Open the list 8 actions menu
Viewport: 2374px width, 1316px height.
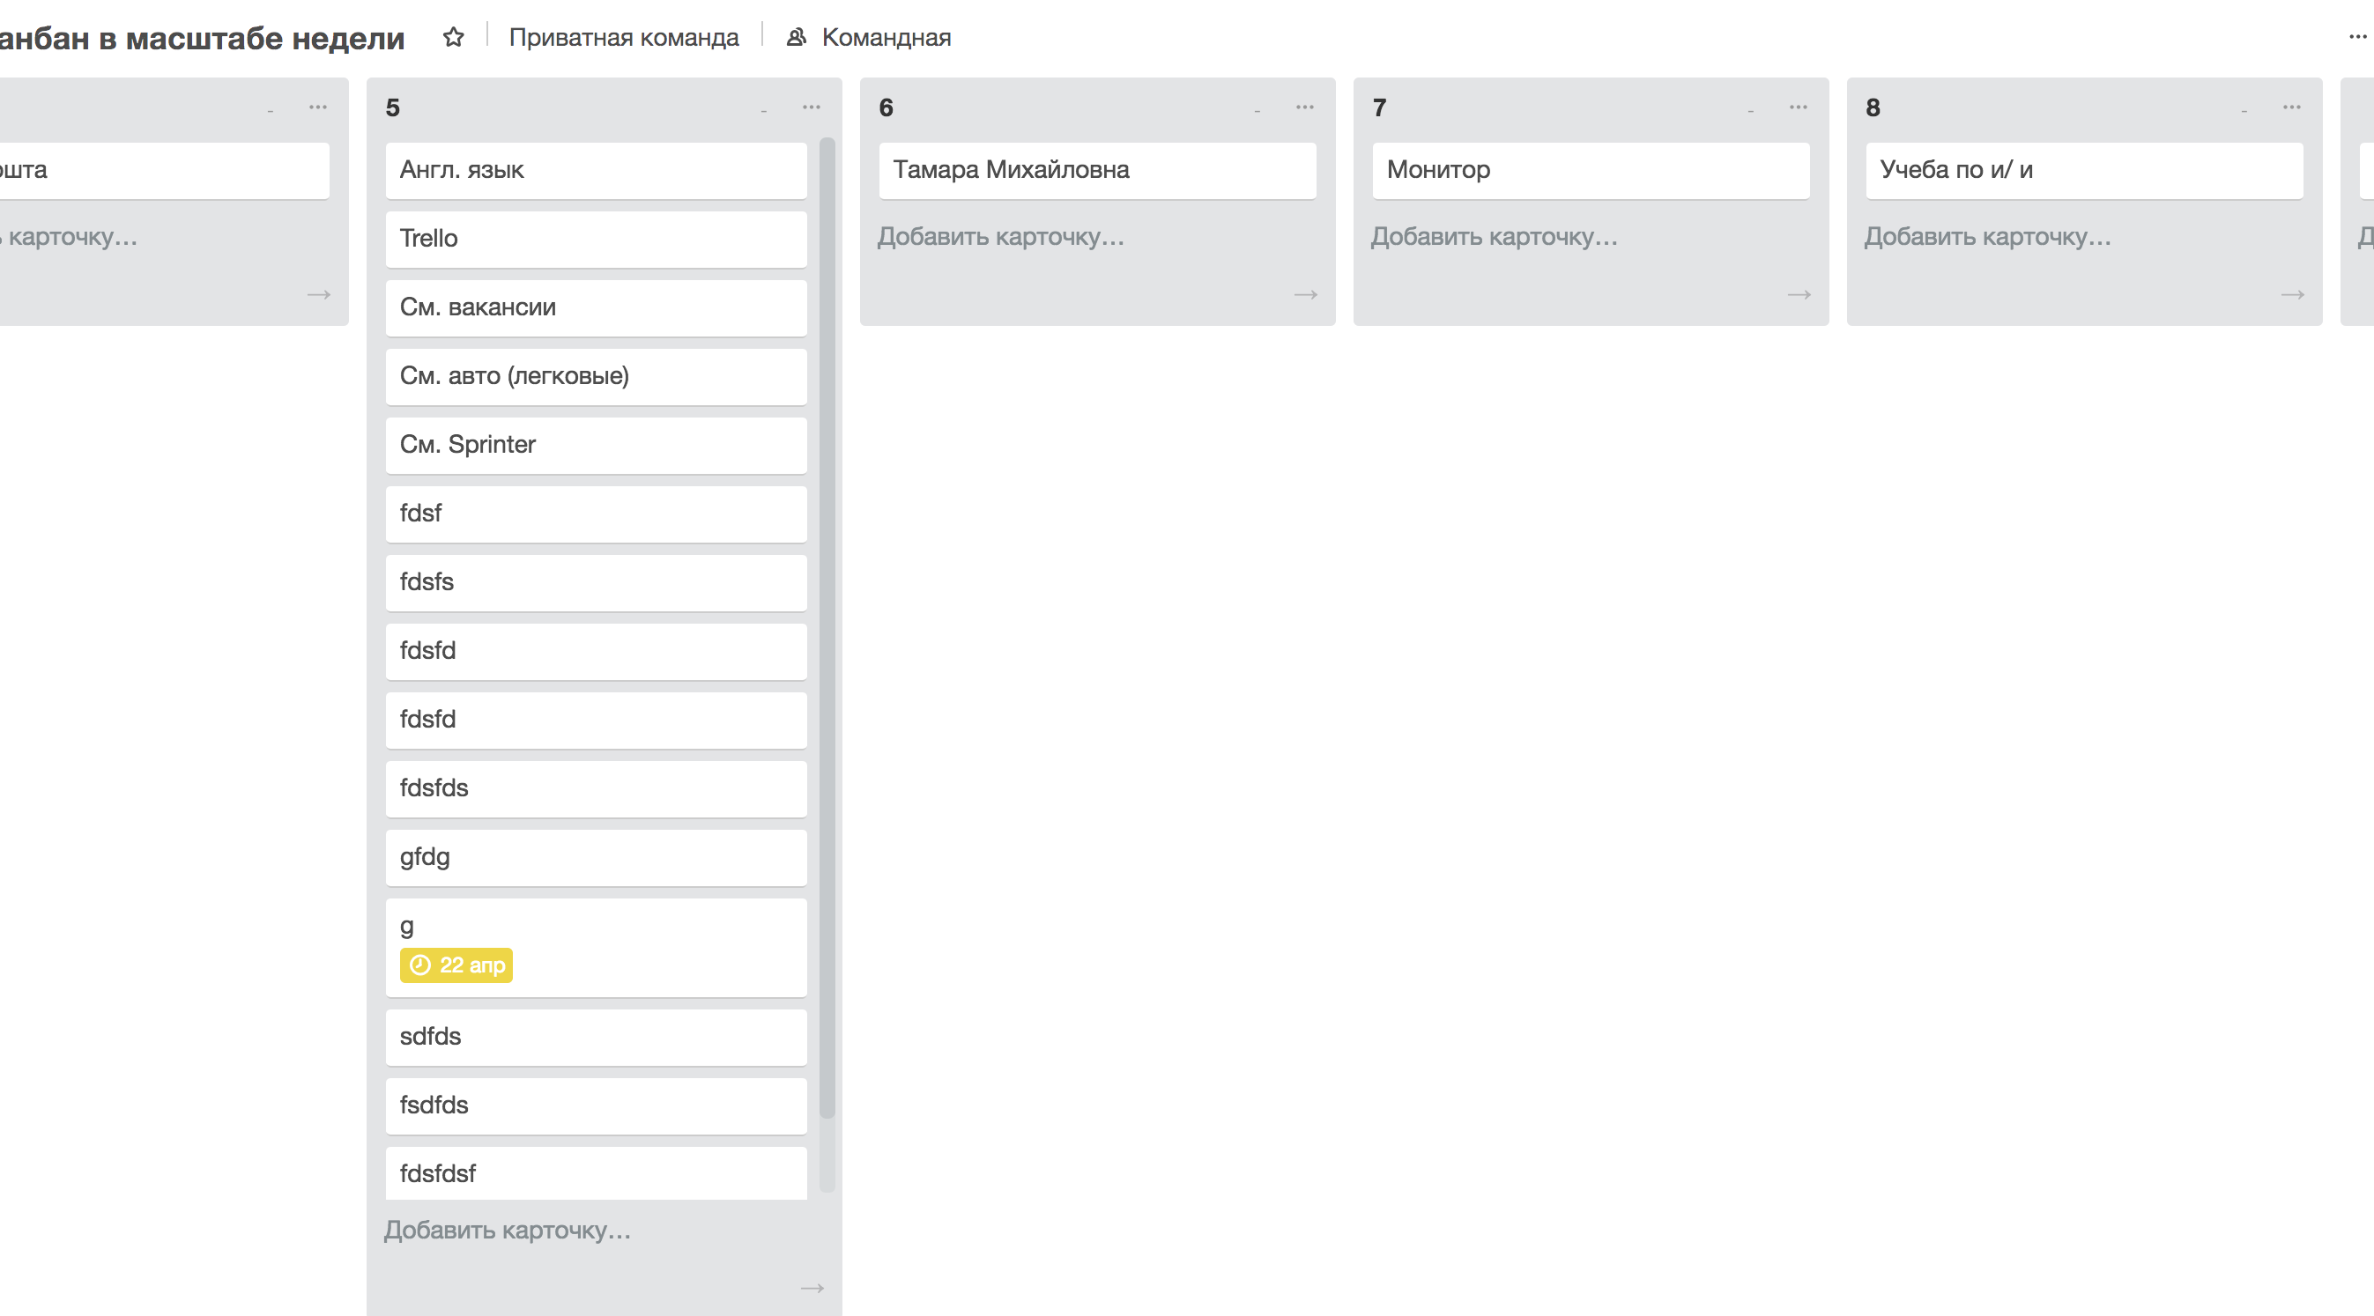(2292, 107)
